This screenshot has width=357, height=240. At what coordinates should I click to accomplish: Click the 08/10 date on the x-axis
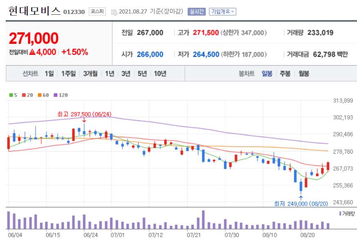[269, 235]
